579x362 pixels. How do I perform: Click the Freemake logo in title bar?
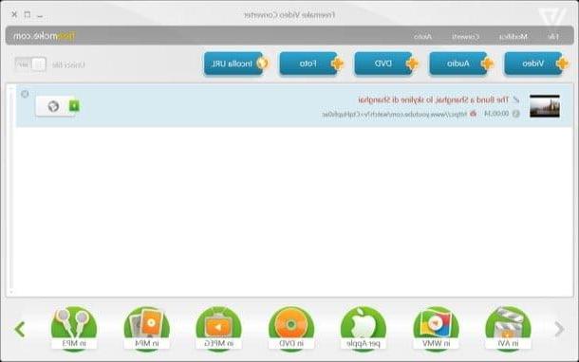point(552,16)
